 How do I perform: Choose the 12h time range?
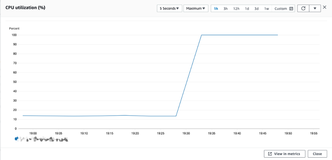(236, 9)
